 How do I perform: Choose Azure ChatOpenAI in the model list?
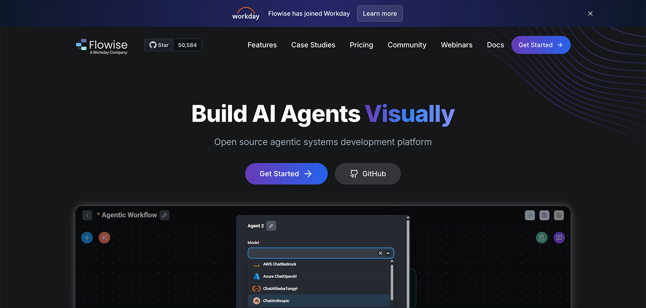click(x=279, y=277)
